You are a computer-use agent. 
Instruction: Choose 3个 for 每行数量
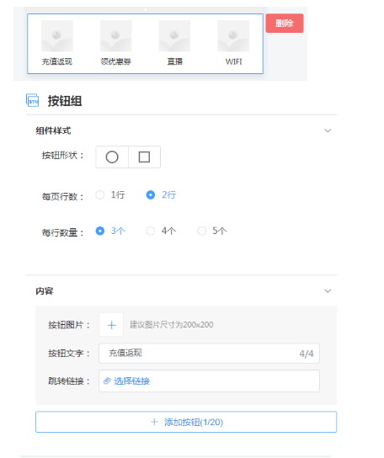coord(110,231)
